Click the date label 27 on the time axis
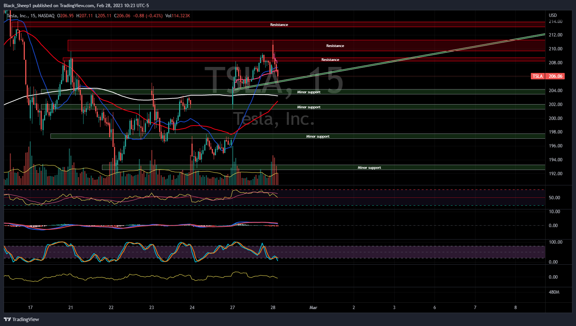 click(233, 308)
